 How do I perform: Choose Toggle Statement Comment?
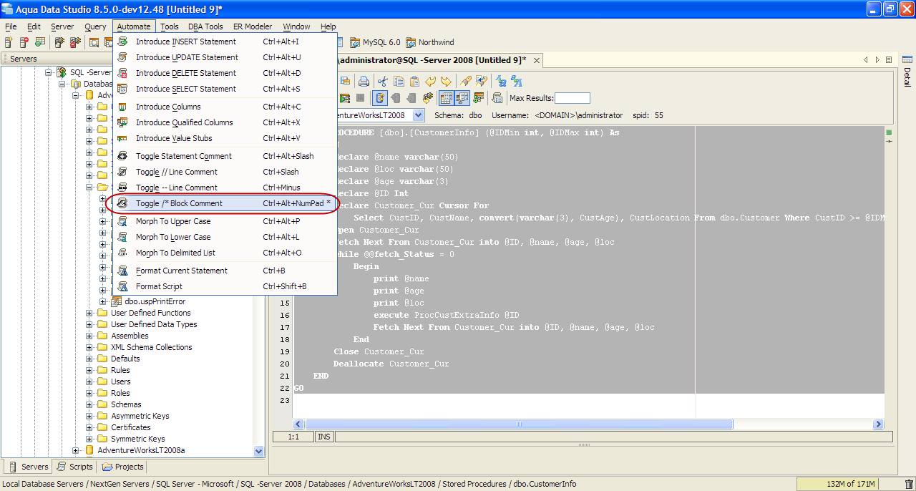[x=225, y=156]
